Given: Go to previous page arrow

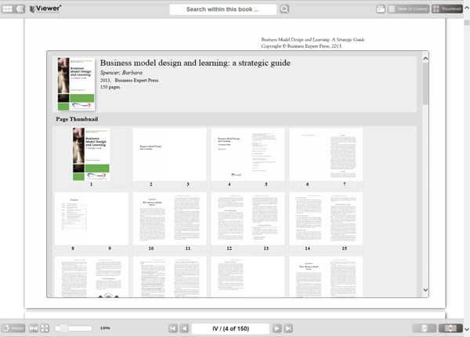Looking at the screenshot, I should (184, 328).
